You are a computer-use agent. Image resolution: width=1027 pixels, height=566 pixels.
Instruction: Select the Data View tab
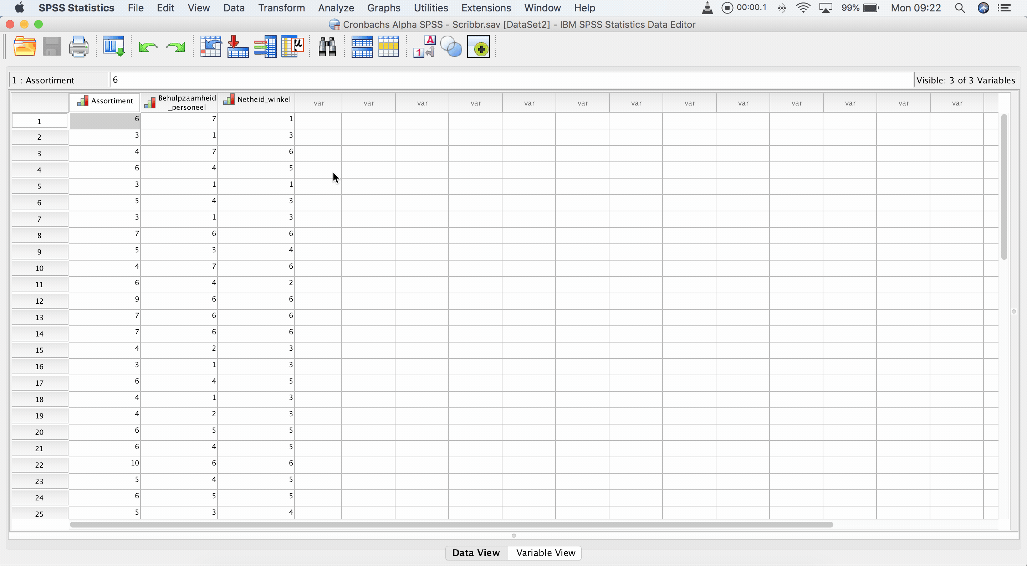(x=476, y=553)
